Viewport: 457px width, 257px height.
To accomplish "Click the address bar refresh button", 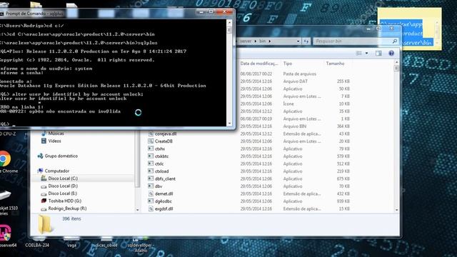I will (x=306, y=41).
